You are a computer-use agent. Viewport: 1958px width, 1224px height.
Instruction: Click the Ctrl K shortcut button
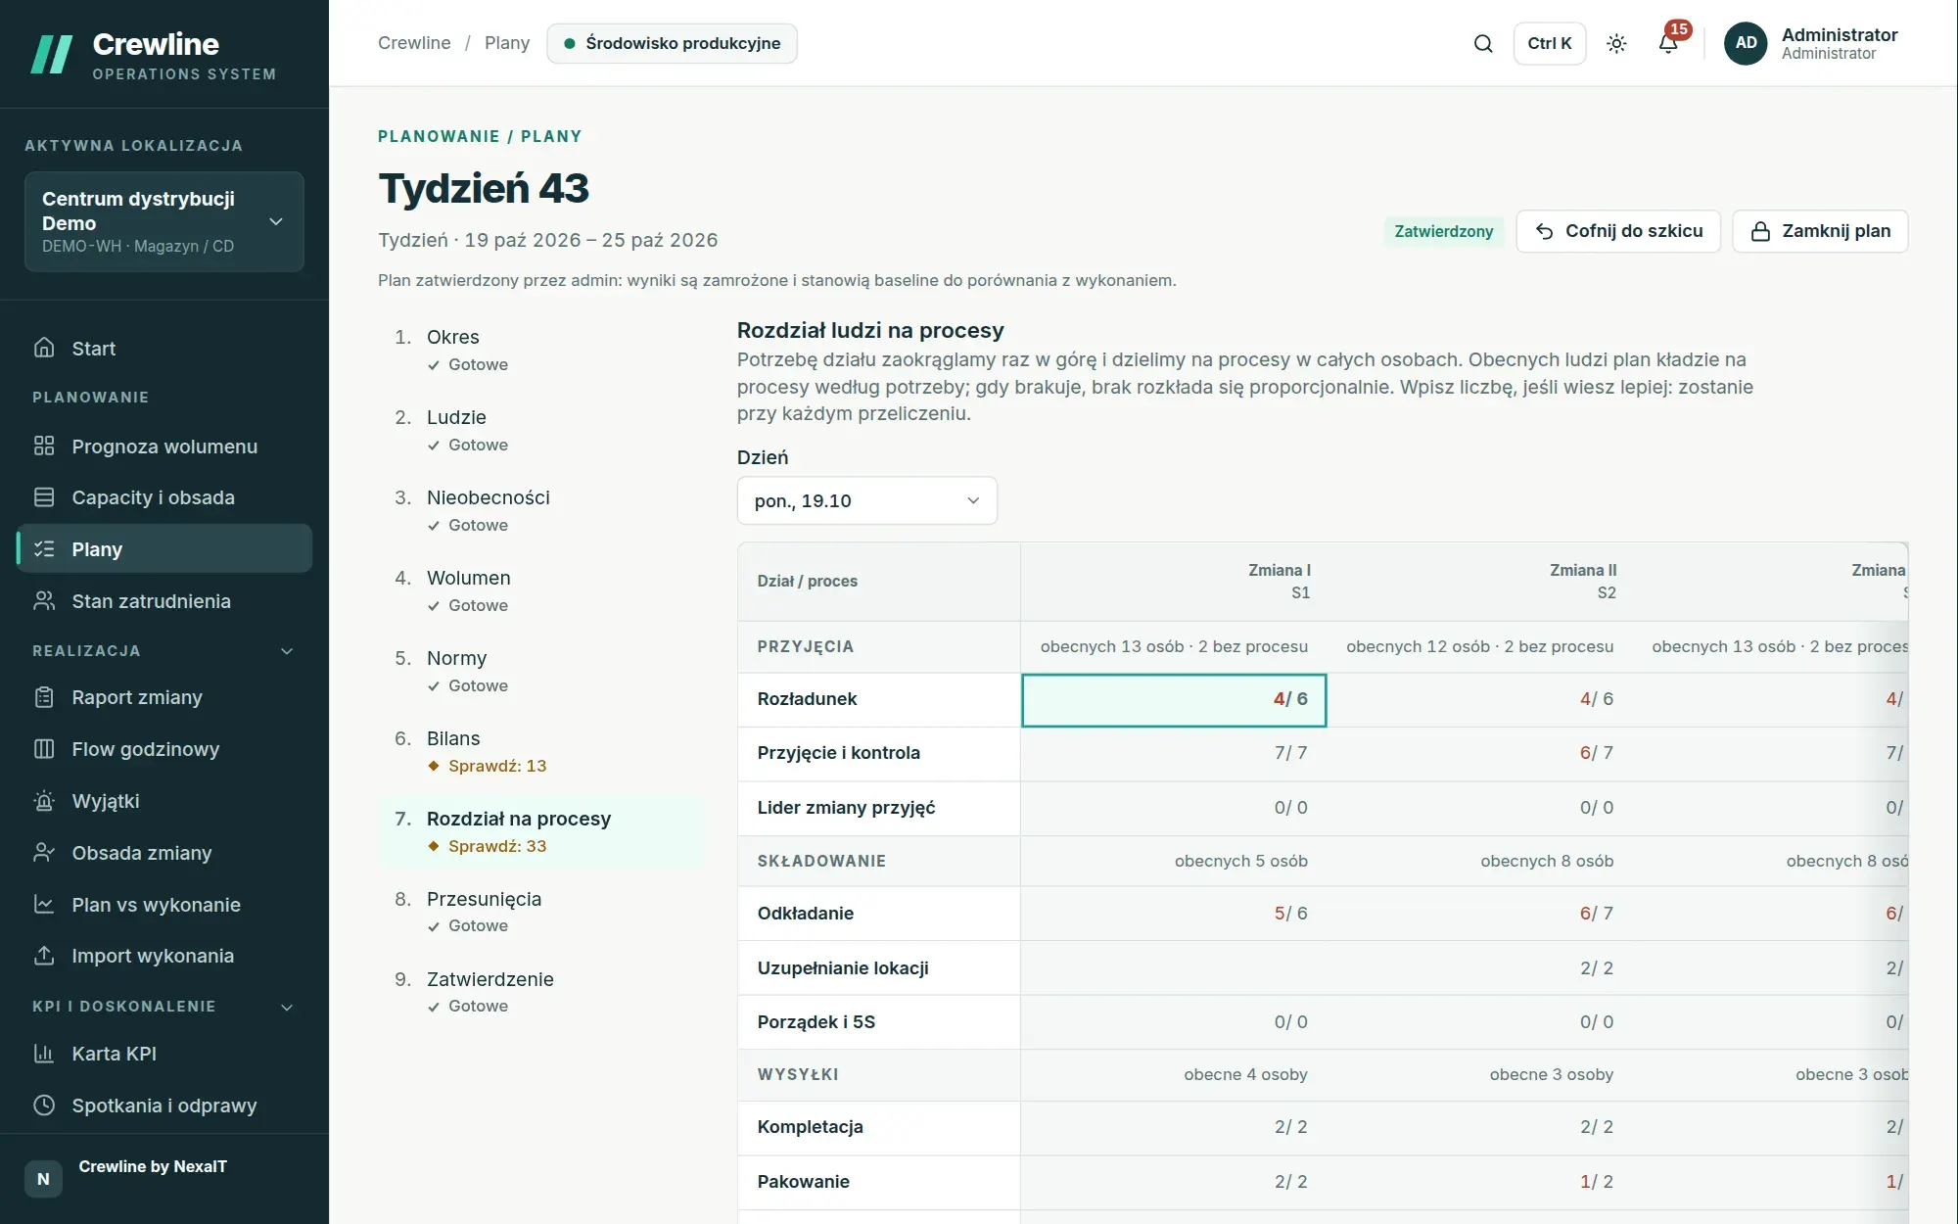coord(1549,43)
